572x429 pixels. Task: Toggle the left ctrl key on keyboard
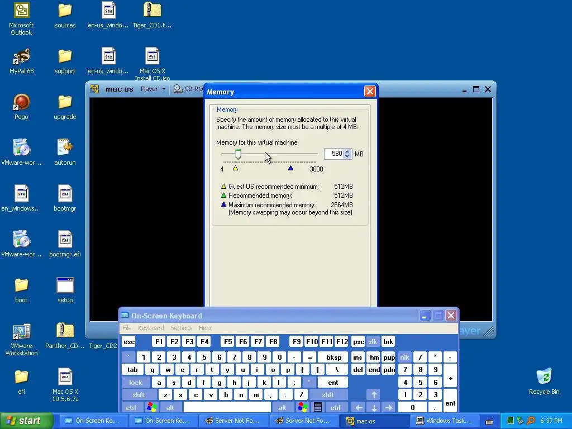[131, 407]
